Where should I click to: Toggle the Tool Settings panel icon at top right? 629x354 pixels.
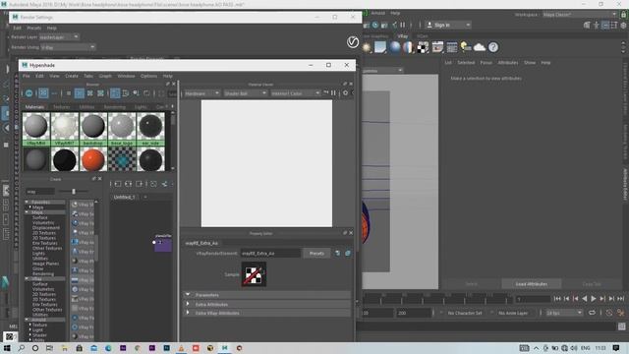(614, 25)
